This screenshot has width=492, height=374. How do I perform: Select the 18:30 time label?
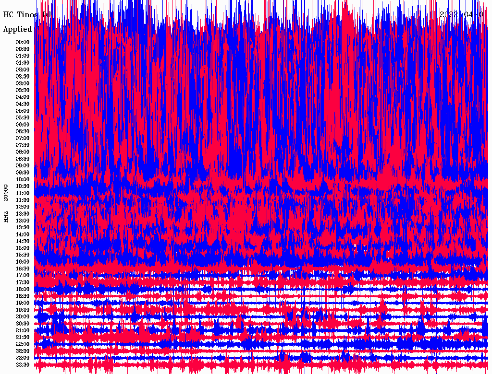point(23,296)
